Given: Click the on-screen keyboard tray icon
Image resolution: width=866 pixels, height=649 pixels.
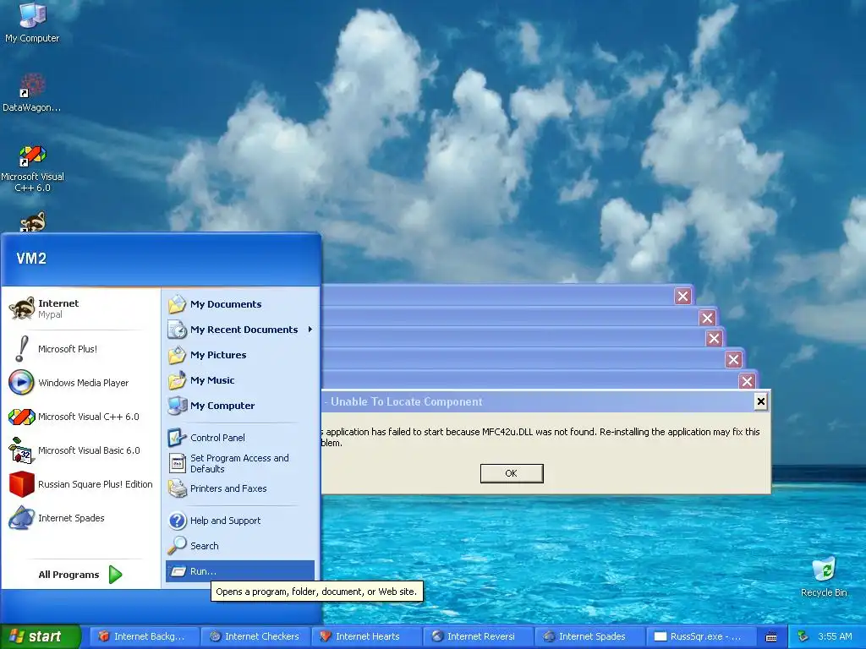Looking at the screenshot, I should click(x=771, y=637).
